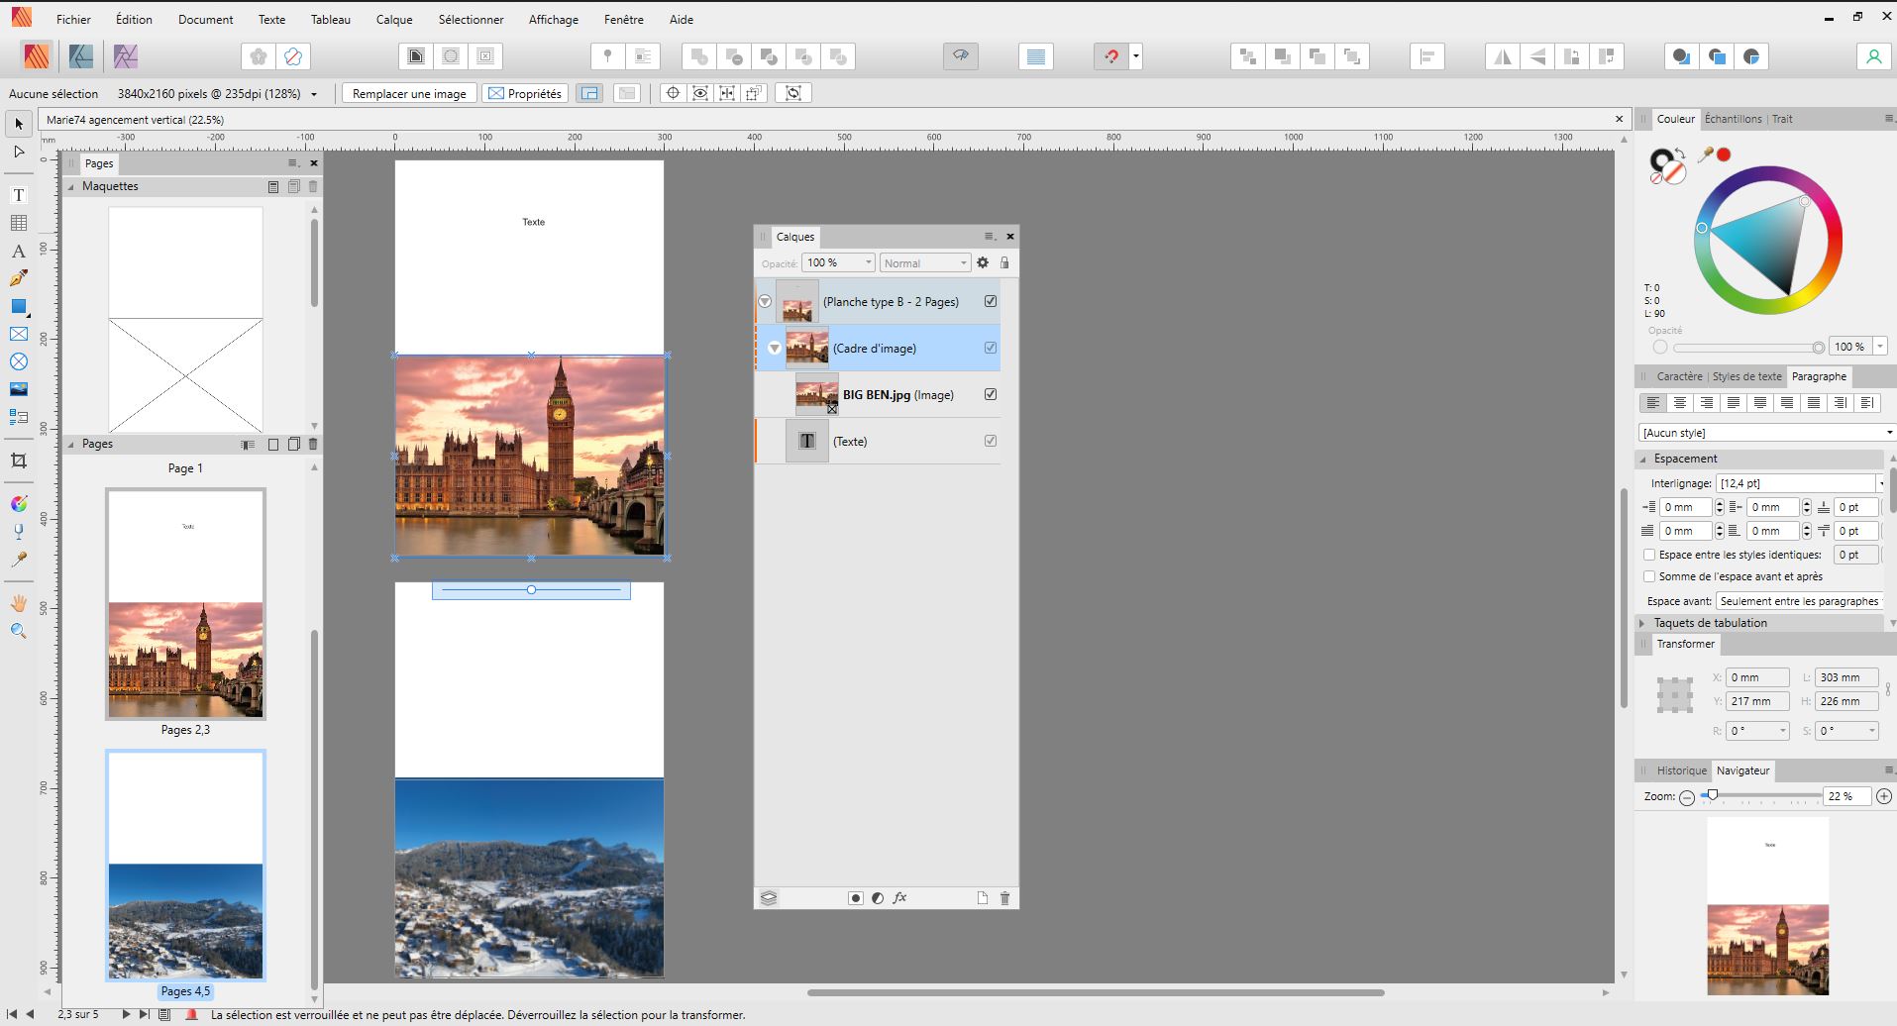Click the Transformer Y position field
Image resolution: width=1897 pixels, height=1026 pixels.
[1757, 701]
